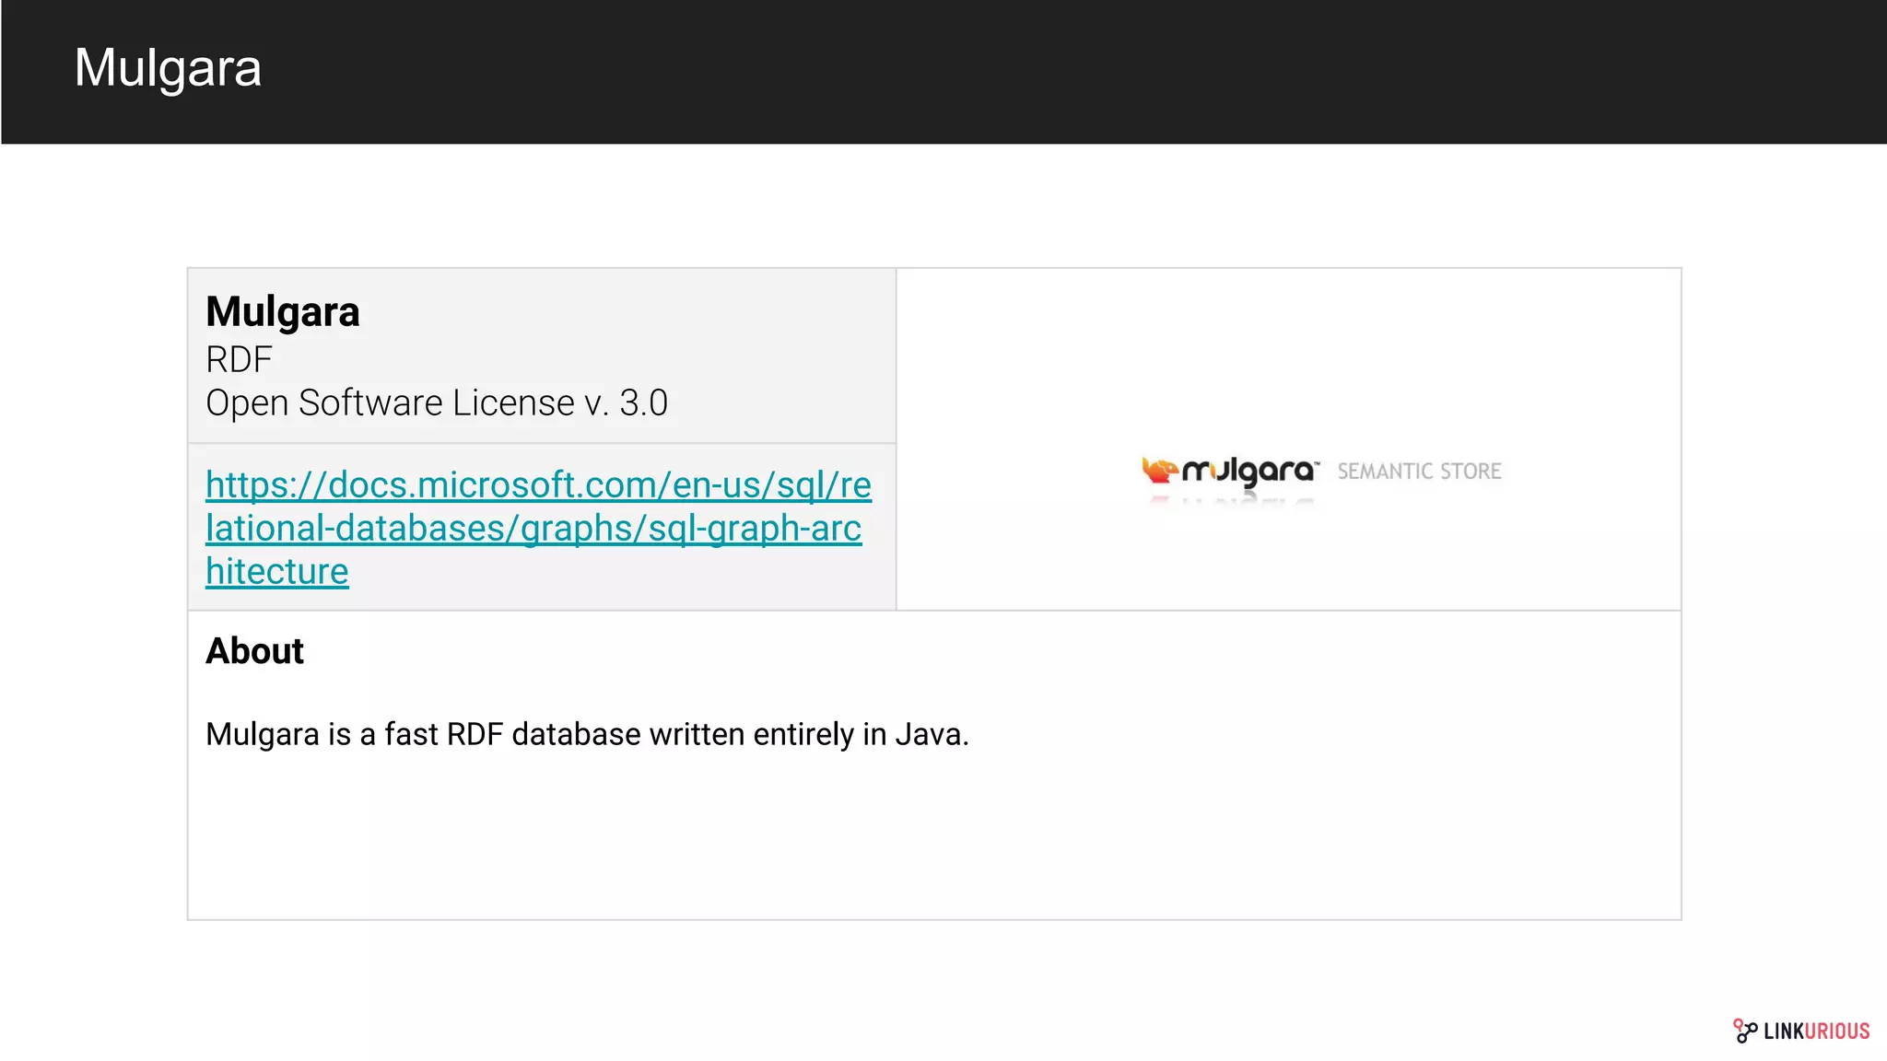Image resolution: width=1887 pixels, height=1061 pixels.
Task: Select the slide title 'Mulgara' in header
Action: click(168, 67)
